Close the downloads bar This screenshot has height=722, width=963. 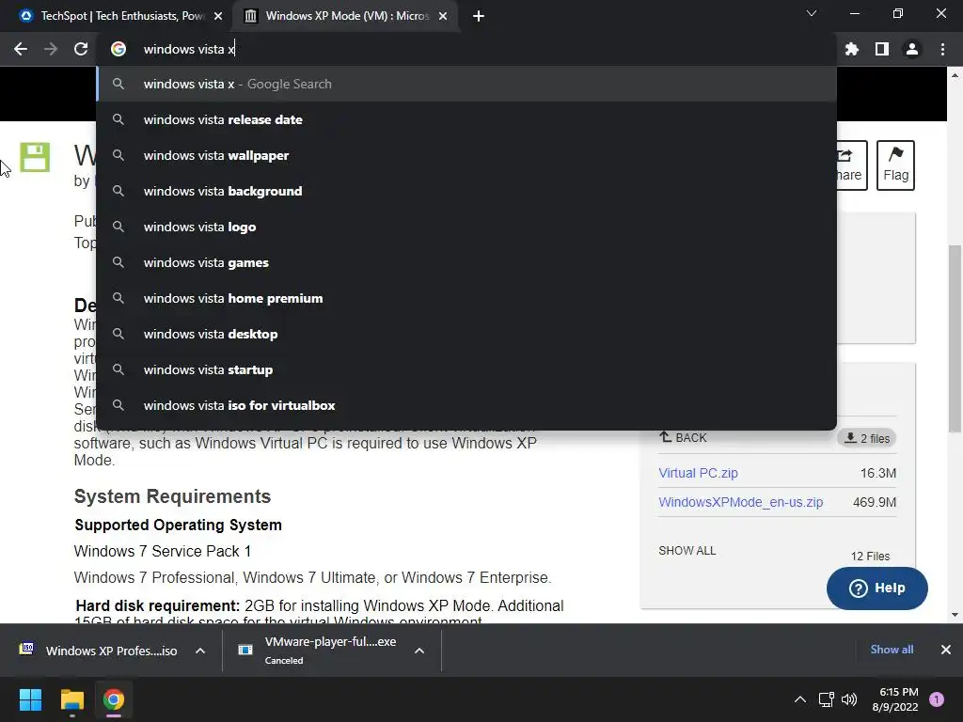[x=946, y=650]
